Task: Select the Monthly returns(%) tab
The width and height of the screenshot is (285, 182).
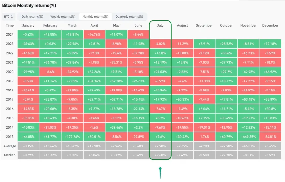Action: pyautogui.click(x=95, y=16)
